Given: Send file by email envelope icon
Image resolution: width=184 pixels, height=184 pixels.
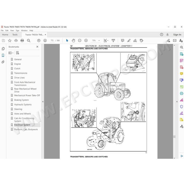Looking at the screenshot, I should tap(175, 40).
